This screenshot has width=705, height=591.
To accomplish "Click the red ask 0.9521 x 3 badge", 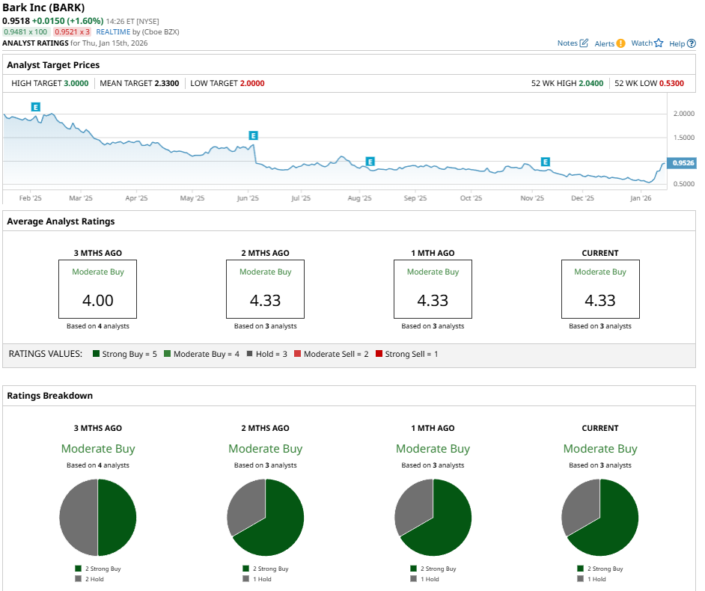I will point(73,32).
